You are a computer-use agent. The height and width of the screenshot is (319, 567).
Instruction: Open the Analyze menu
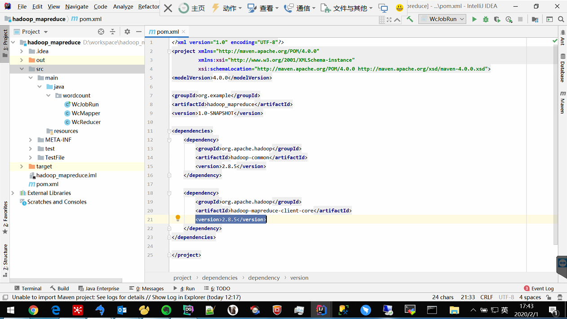(x=123, y=7)
